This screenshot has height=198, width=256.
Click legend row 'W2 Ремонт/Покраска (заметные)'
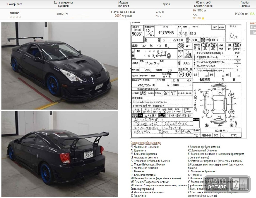(x=150, y=182)
